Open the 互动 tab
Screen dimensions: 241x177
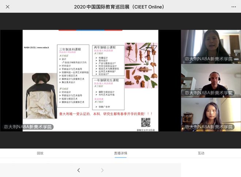(201, 153)
